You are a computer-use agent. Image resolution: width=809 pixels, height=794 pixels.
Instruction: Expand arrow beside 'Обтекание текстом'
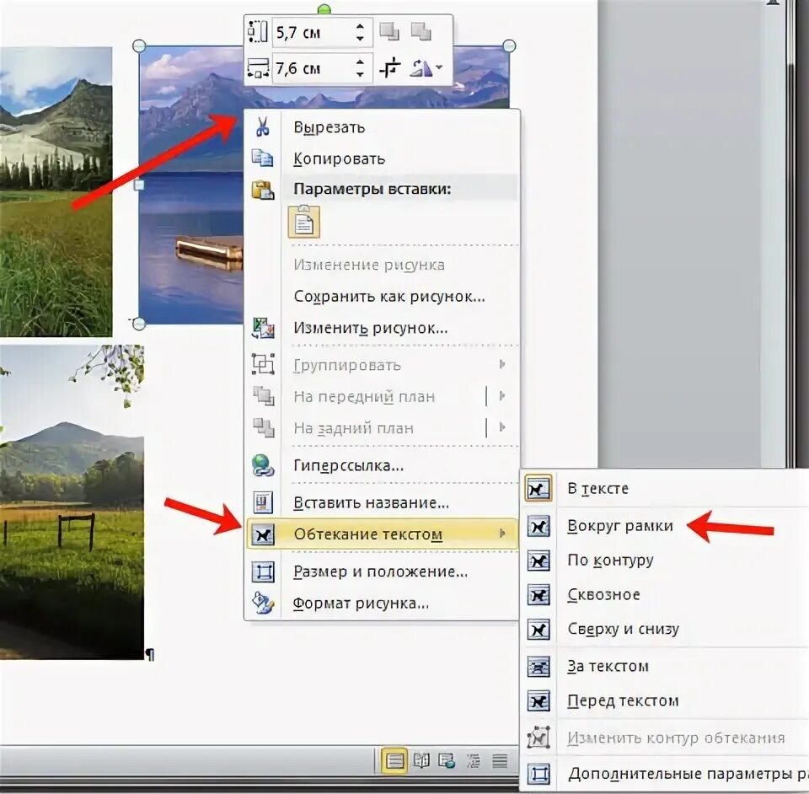502,534
